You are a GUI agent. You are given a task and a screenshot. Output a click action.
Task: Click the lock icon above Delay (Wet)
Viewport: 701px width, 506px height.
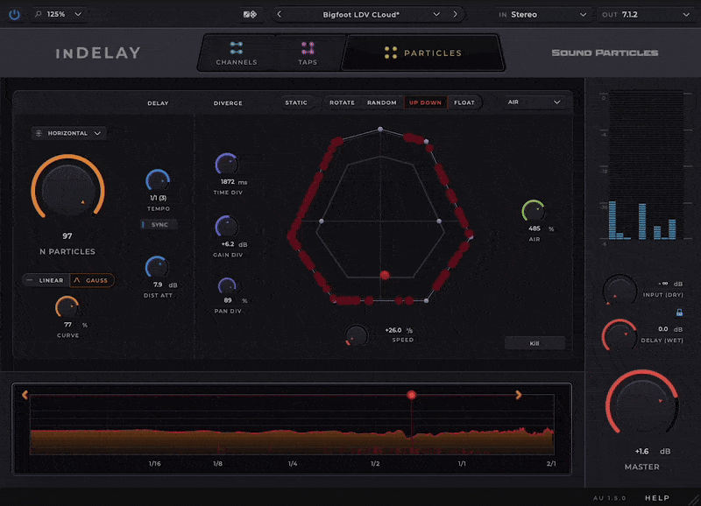point(679,313)
